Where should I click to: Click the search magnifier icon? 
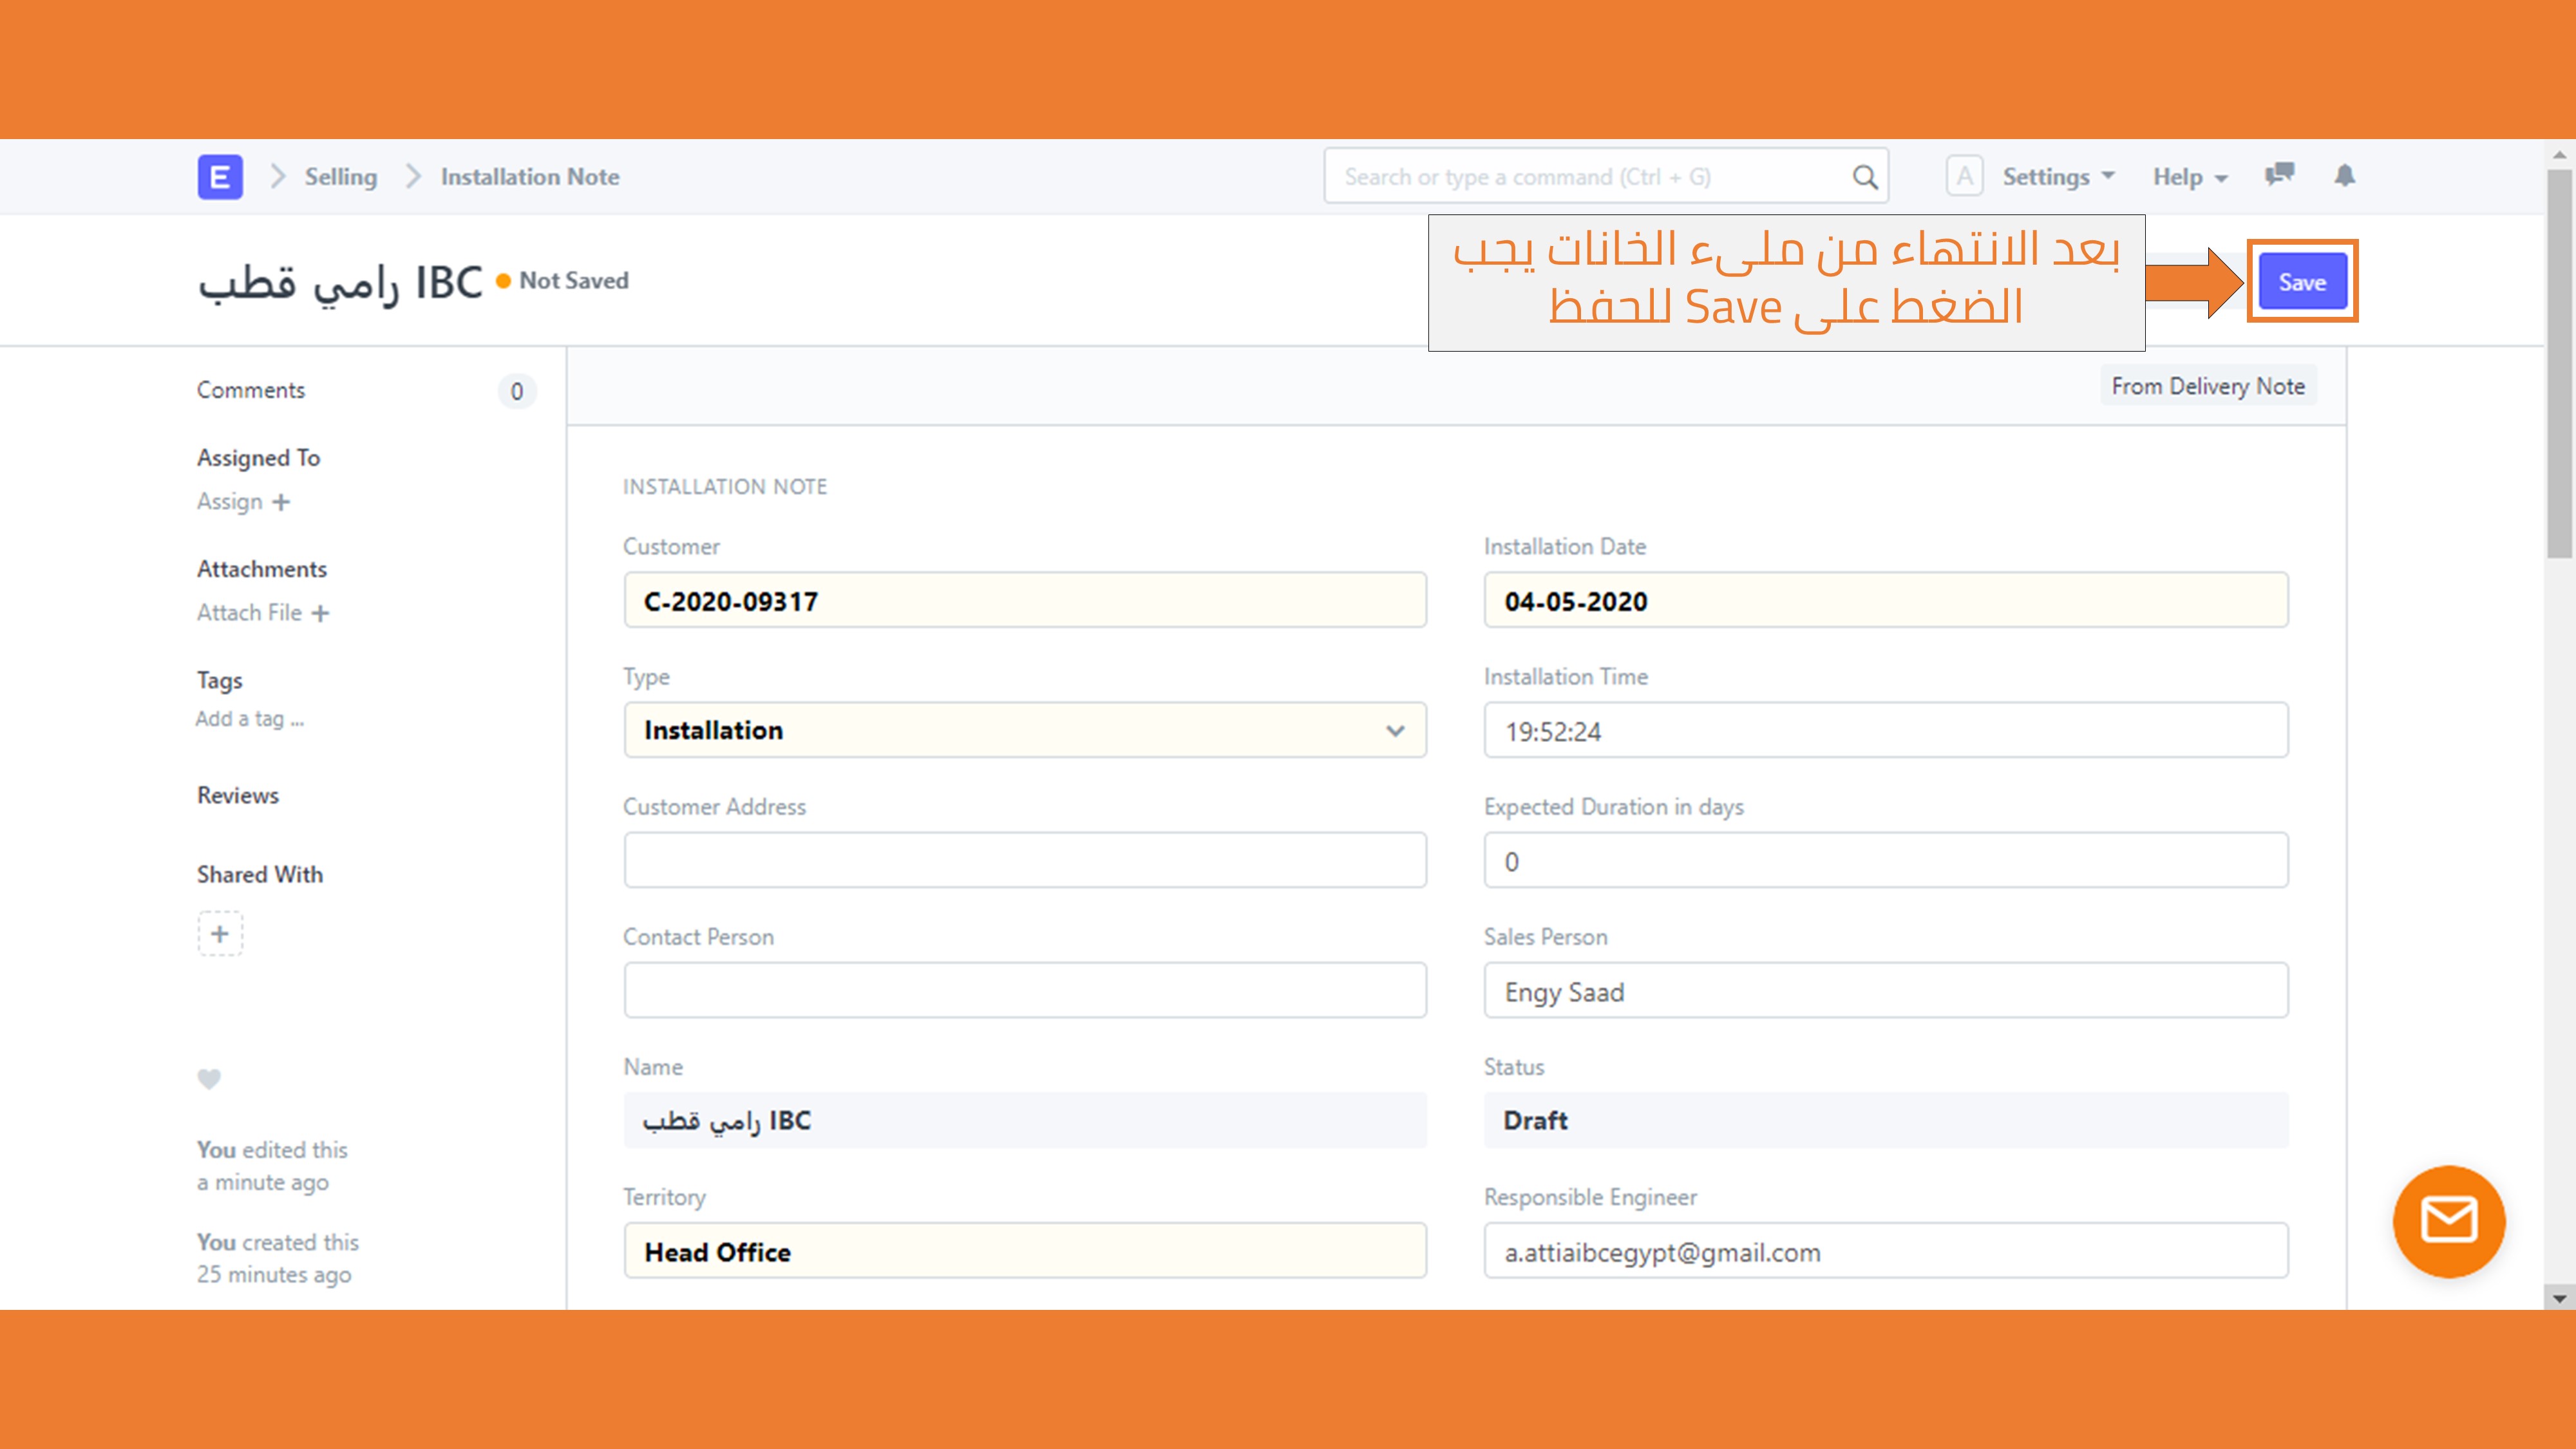(1864, 177)
